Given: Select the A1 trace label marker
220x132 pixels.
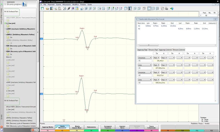Looking at the screenshot, I should pos(42,39).
